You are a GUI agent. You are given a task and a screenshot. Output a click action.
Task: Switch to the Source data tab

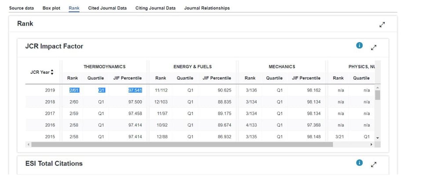(x=22, y=8)
